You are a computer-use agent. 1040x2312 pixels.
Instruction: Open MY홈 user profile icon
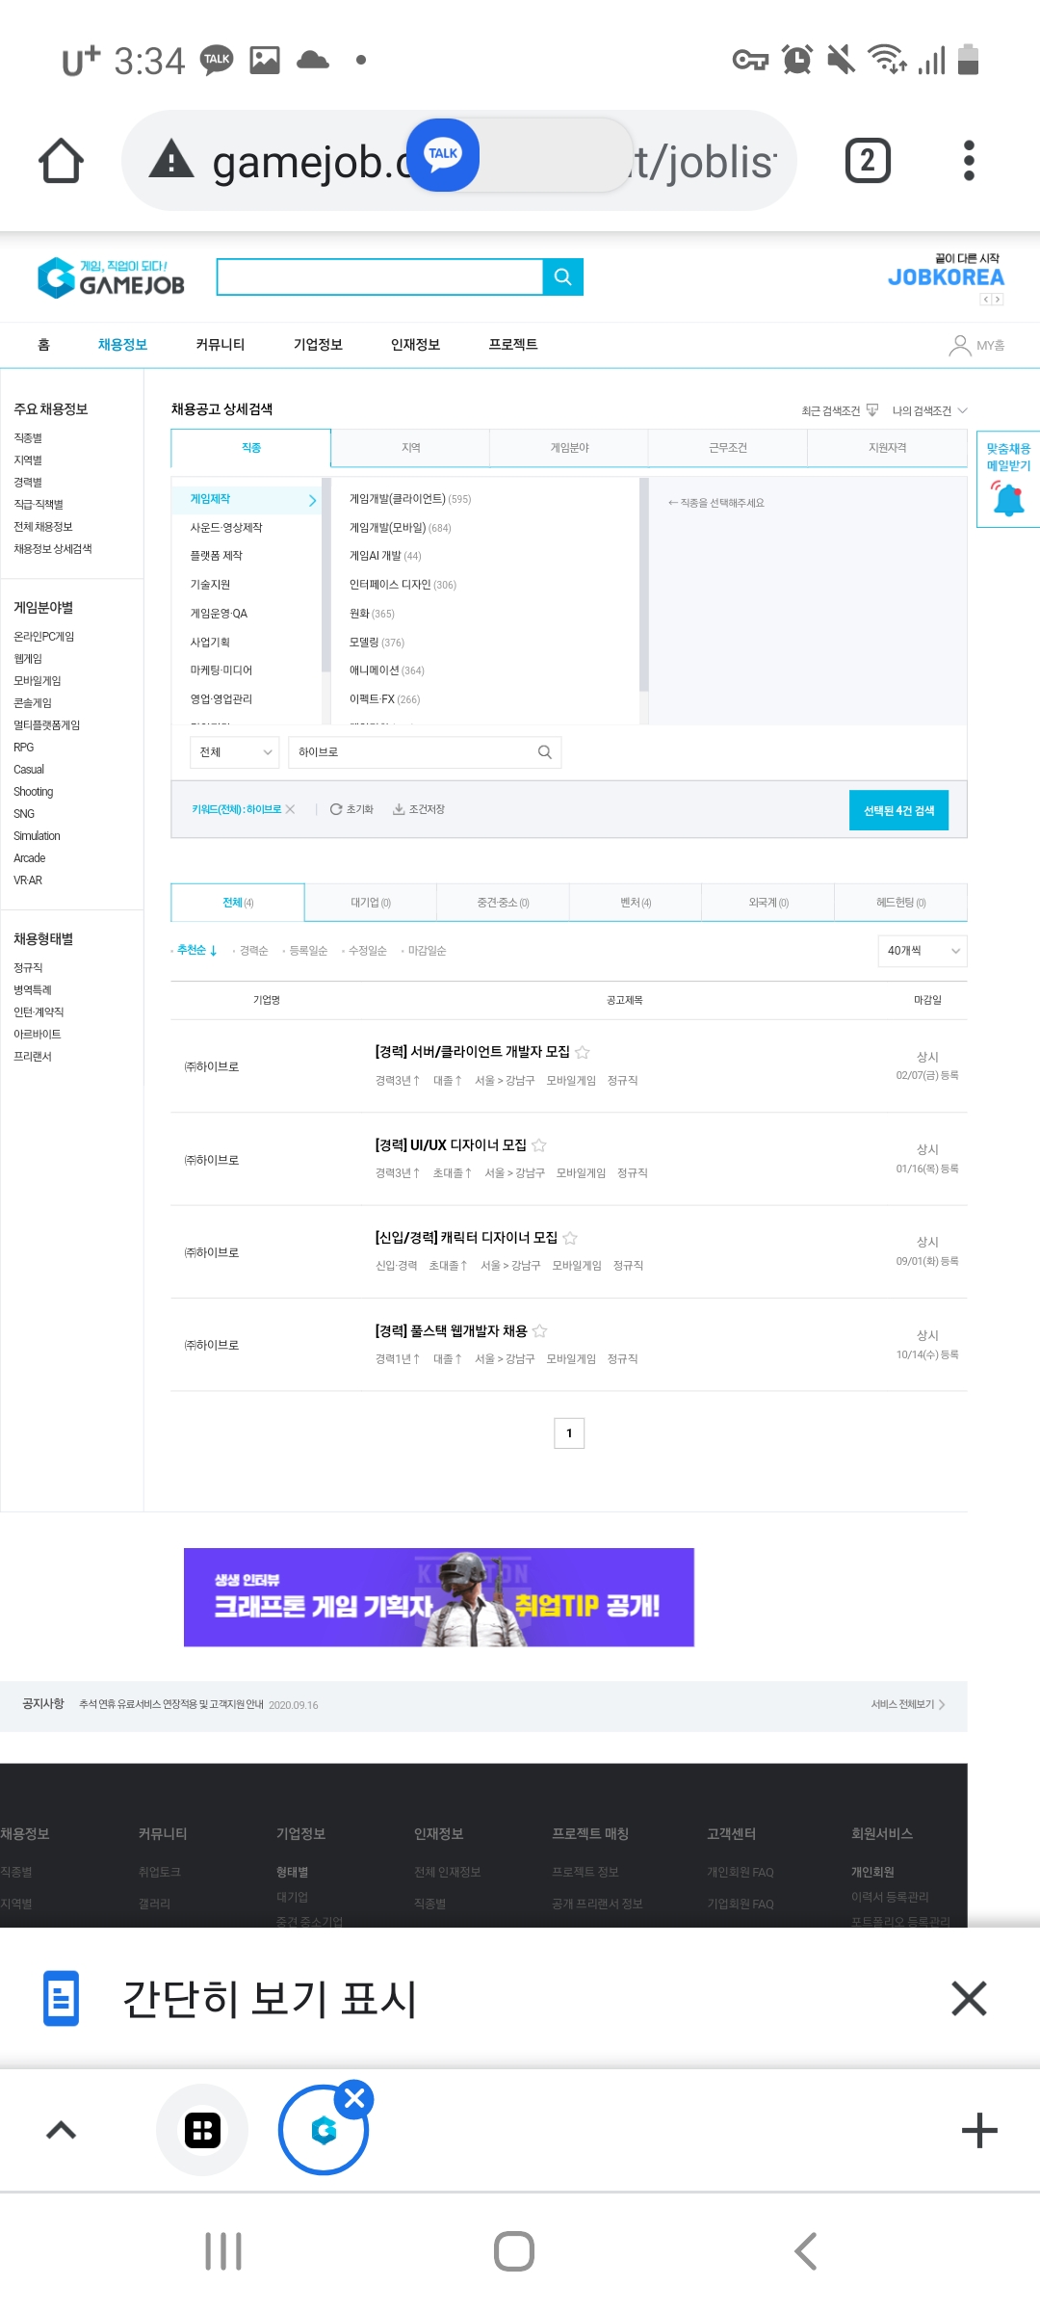tap(959, 345)
